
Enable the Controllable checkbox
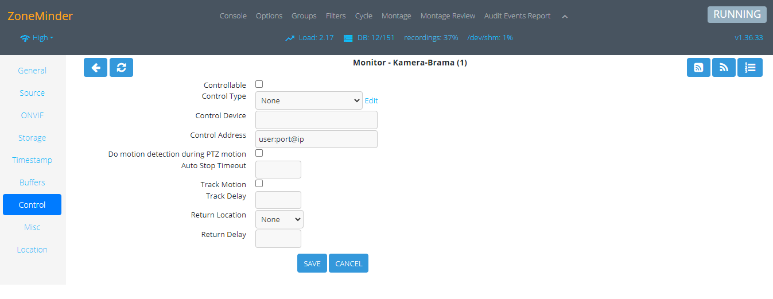click(259, 84)
